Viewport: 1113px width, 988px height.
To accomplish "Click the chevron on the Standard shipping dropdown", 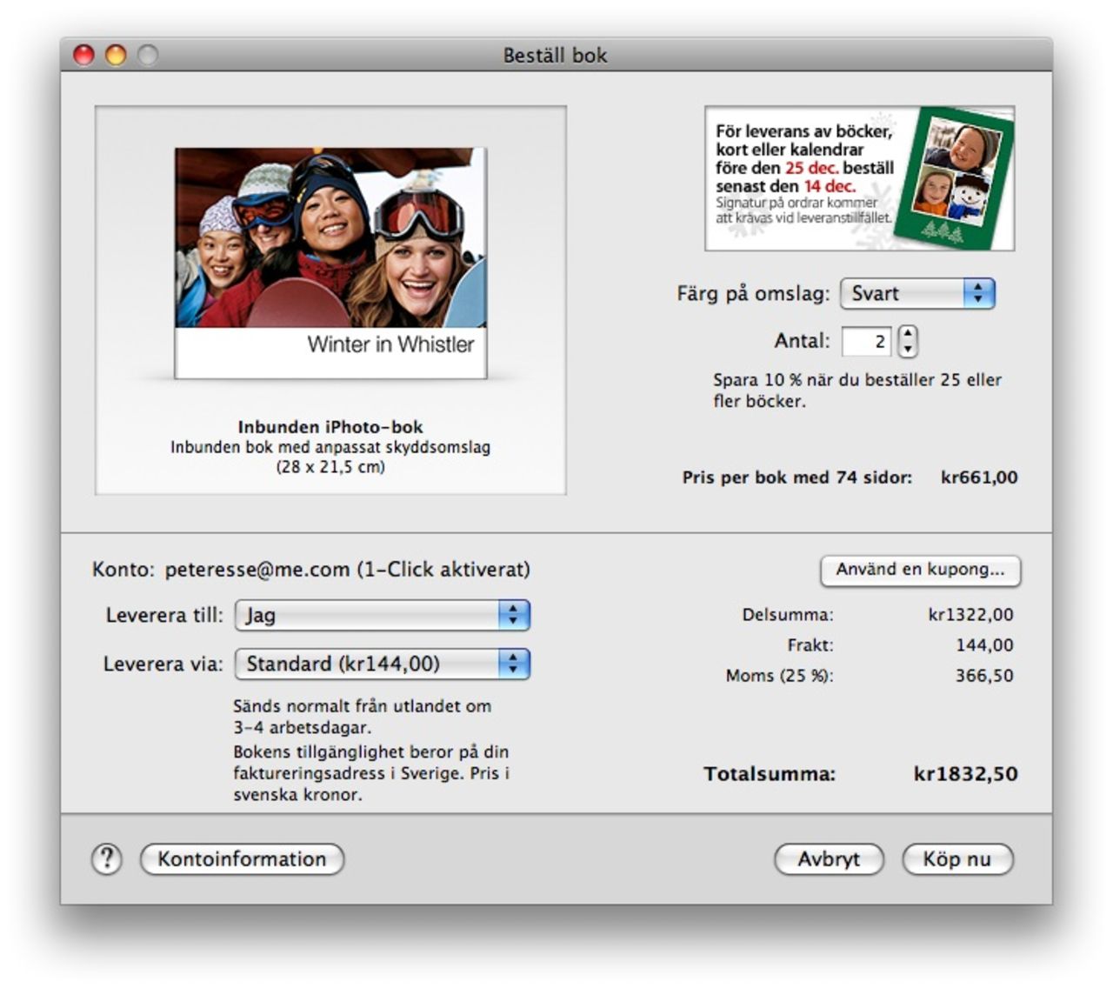I will (x=513, y=664).
